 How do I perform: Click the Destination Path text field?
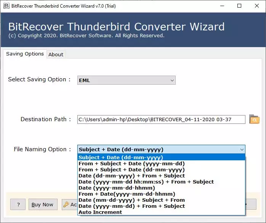pyautogui.click(x=161, y=120)
